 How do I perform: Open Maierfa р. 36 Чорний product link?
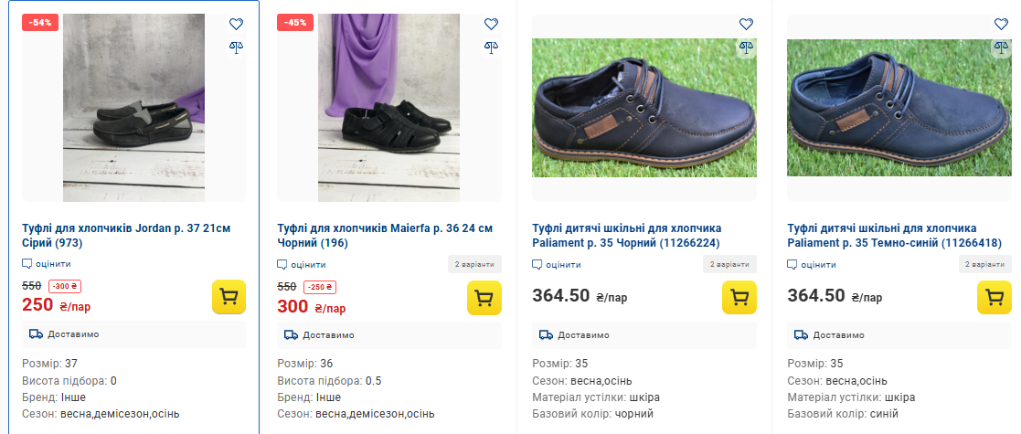pyautogui.click(x=384, y=235)
